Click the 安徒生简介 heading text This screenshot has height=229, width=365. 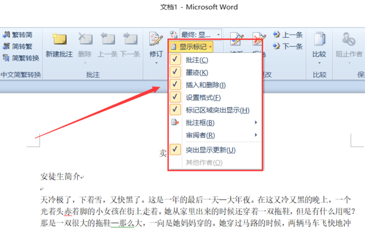[x=60, y=177]
